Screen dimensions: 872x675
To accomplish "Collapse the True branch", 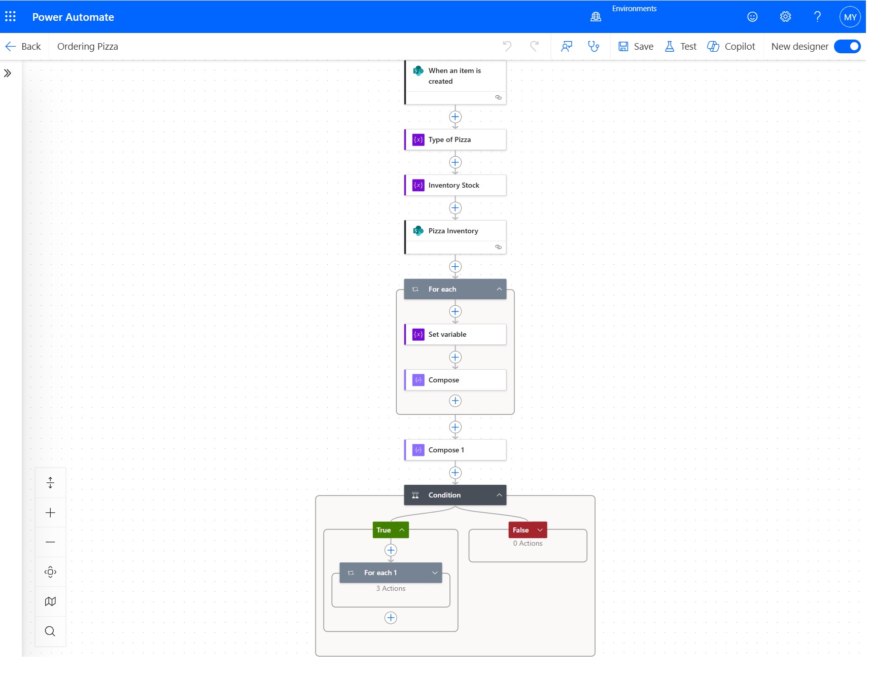I will coord(402,530).
